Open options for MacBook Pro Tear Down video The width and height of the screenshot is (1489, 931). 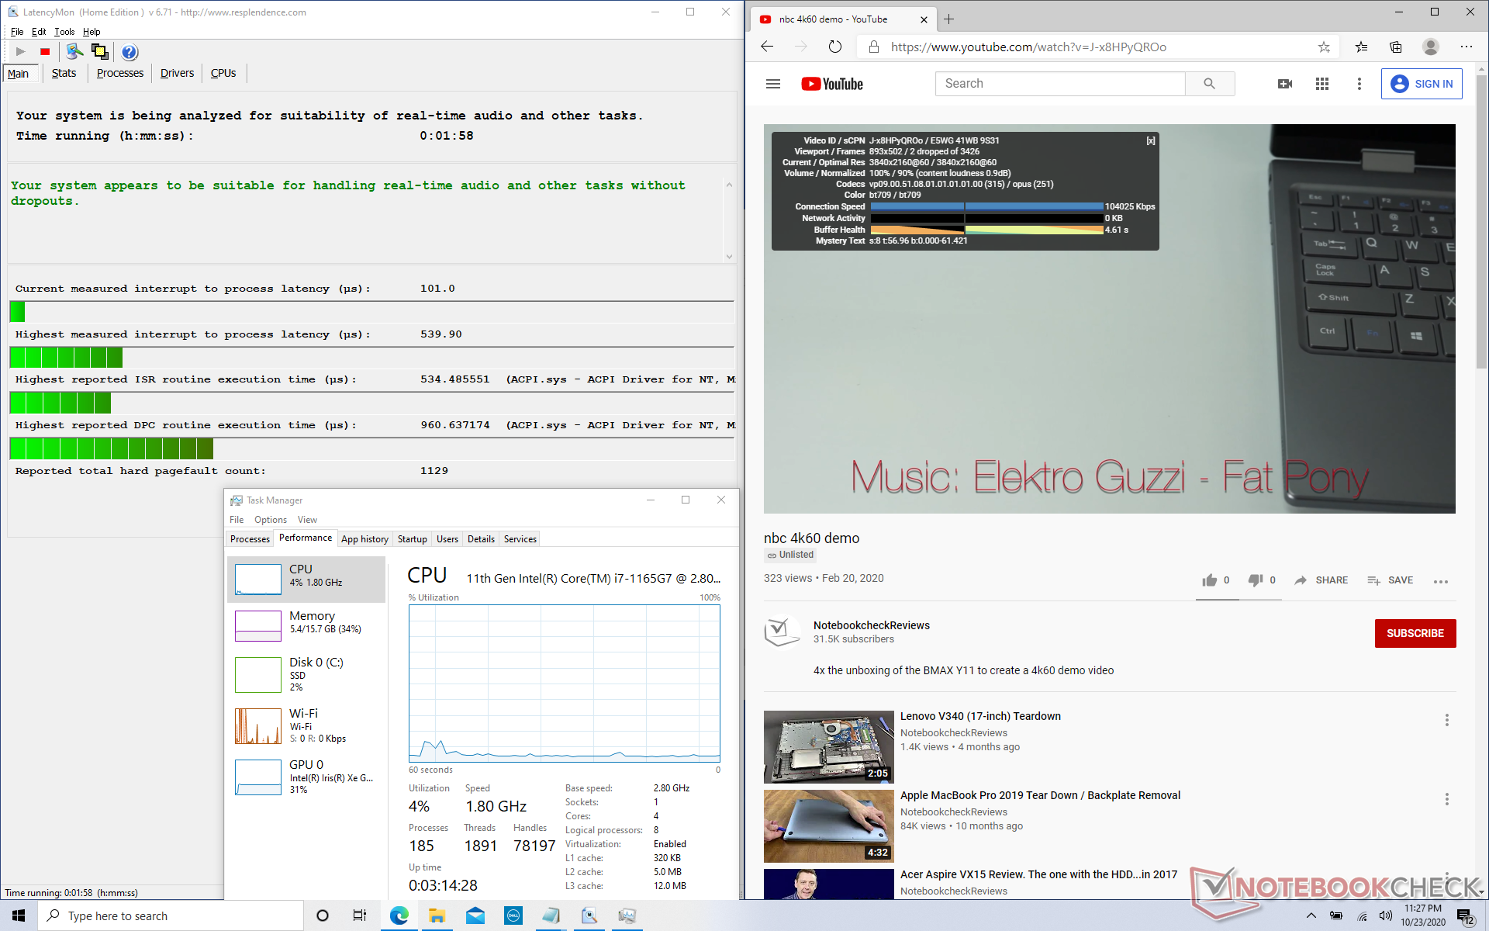[1446, 799]
